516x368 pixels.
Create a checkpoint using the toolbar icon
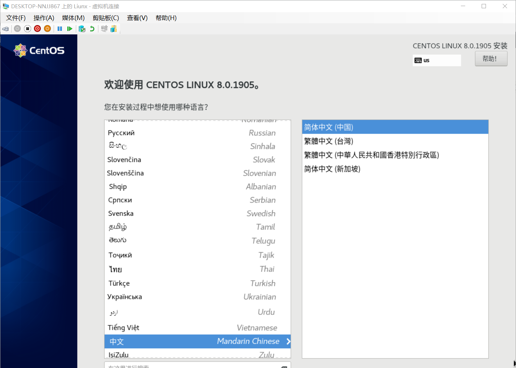tap(82, 29)
